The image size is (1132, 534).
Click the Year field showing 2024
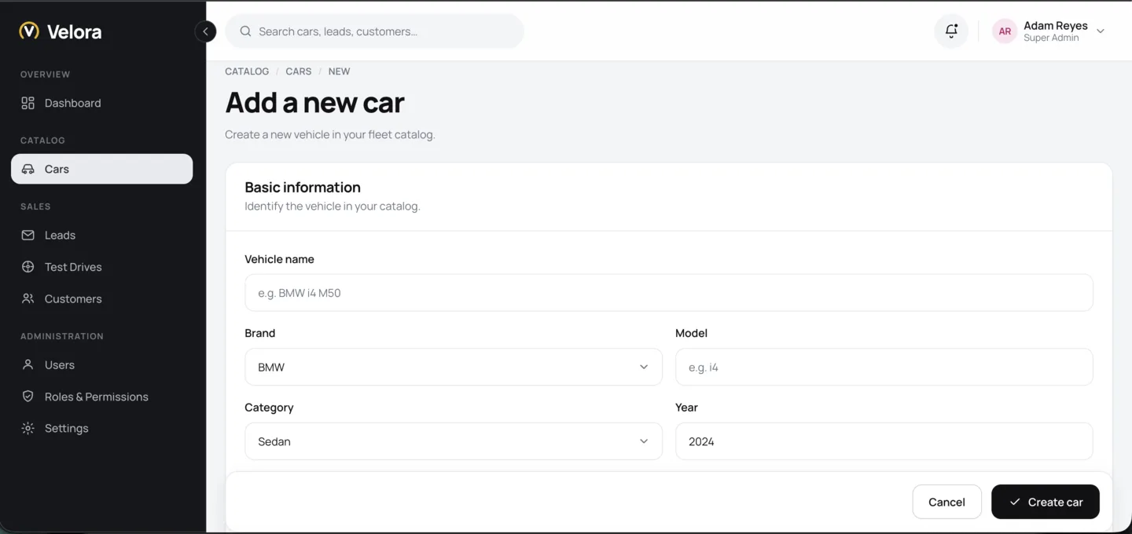point(884,441)
